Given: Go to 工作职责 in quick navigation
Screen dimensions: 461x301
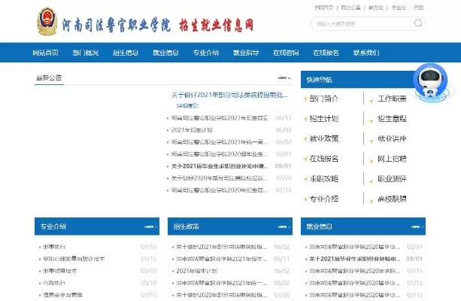Looking at the screenshot, I should coord(392,99).
